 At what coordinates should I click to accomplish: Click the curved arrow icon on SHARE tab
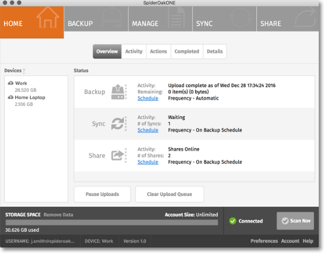pos(305,18)
